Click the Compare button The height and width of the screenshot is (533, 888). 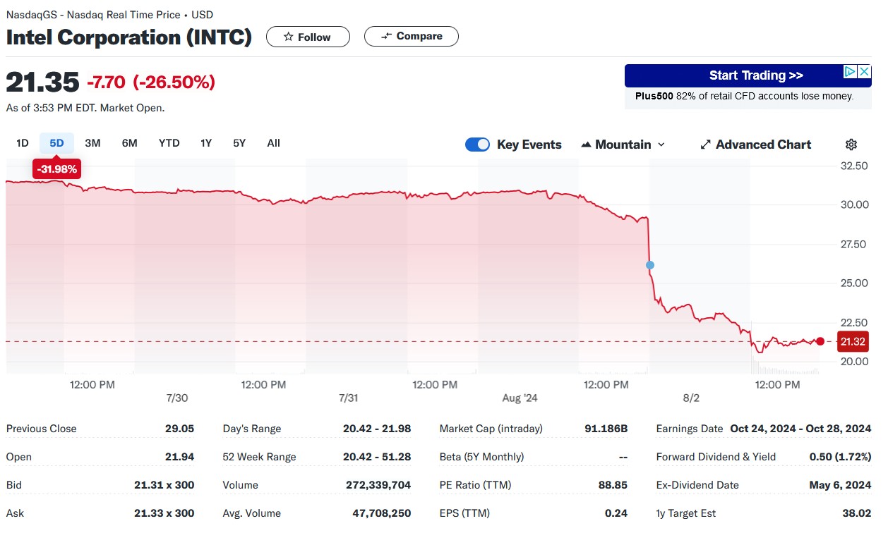[412, 36]
